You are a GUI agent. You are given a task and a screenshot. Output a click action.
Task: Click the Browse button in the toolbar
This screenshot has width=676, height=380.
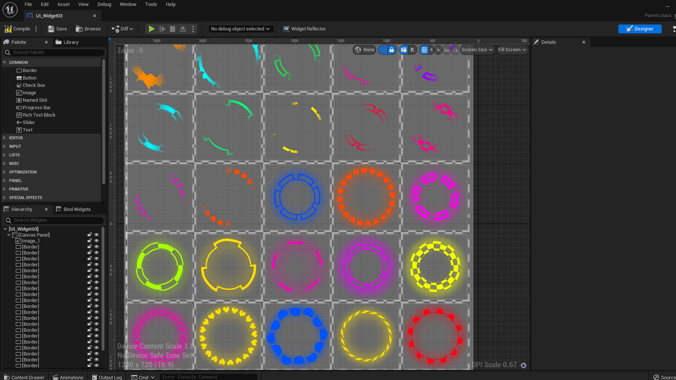[x=88, y=29]
